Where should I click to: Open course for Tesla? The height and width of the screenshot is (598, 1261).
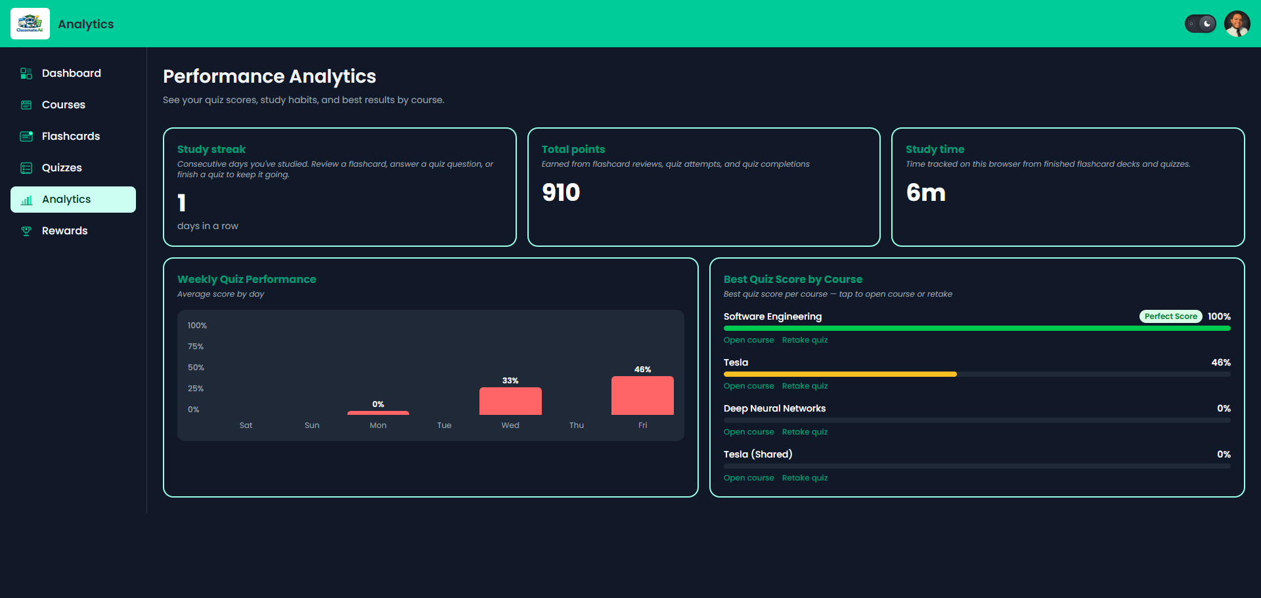coord(749,386)
